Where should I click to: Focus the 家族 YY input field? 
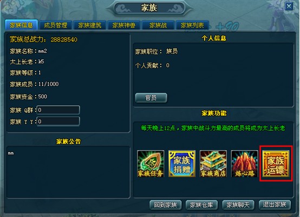coord(58,121)
